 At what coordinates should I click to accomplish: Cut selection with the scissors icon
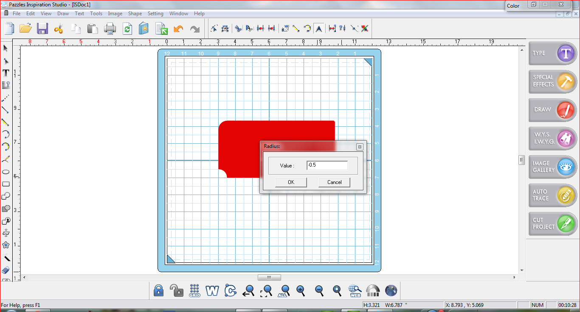point(59,29)
